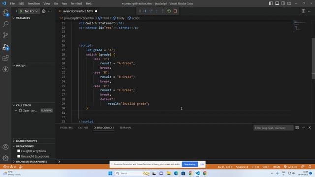The image size is (315, 177).
Task: Click the debug console prompt chevron
Action: (x=59, y=162)
